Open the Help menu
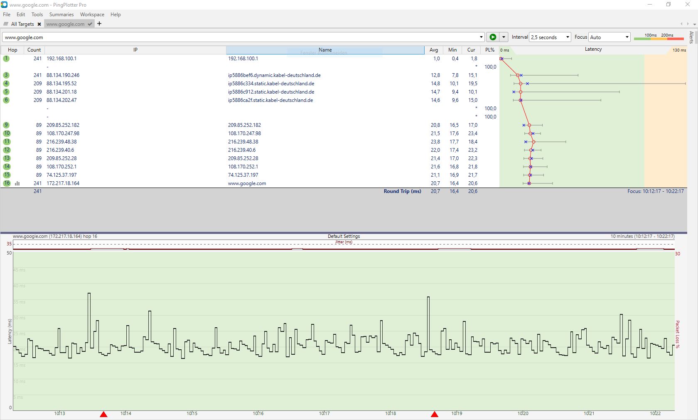The image size is (698, 420). (x=116, y=14)
